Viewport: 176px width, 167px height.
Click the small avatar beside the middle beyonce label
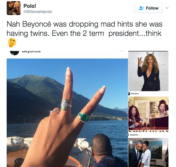coord(129,93)
